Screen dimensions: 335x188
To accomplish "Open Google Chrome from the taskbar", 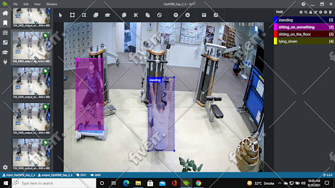I will pos(198,183).
